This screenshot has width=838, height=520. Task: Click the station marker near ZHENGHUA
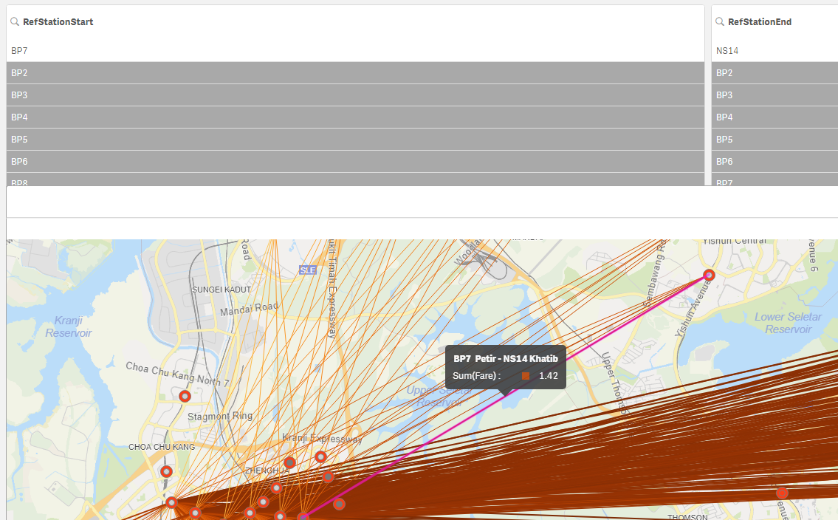click(289, 463)
